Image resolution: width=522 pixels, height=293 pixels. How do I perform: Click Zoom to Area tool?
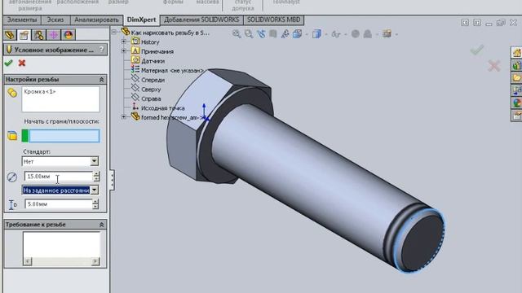249,34
